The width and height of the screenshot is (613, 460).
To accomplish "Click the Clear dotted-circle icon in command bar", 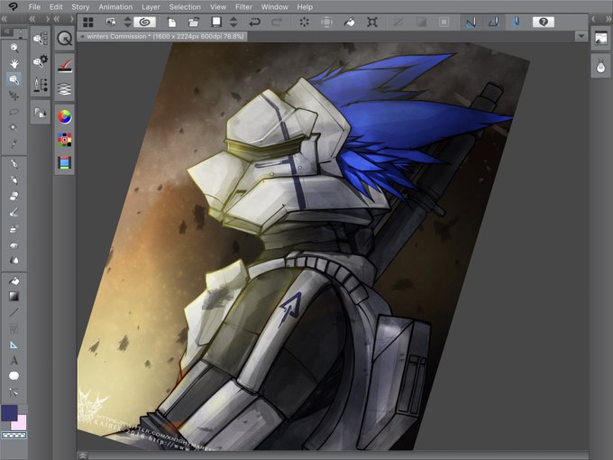I will 304,23.
